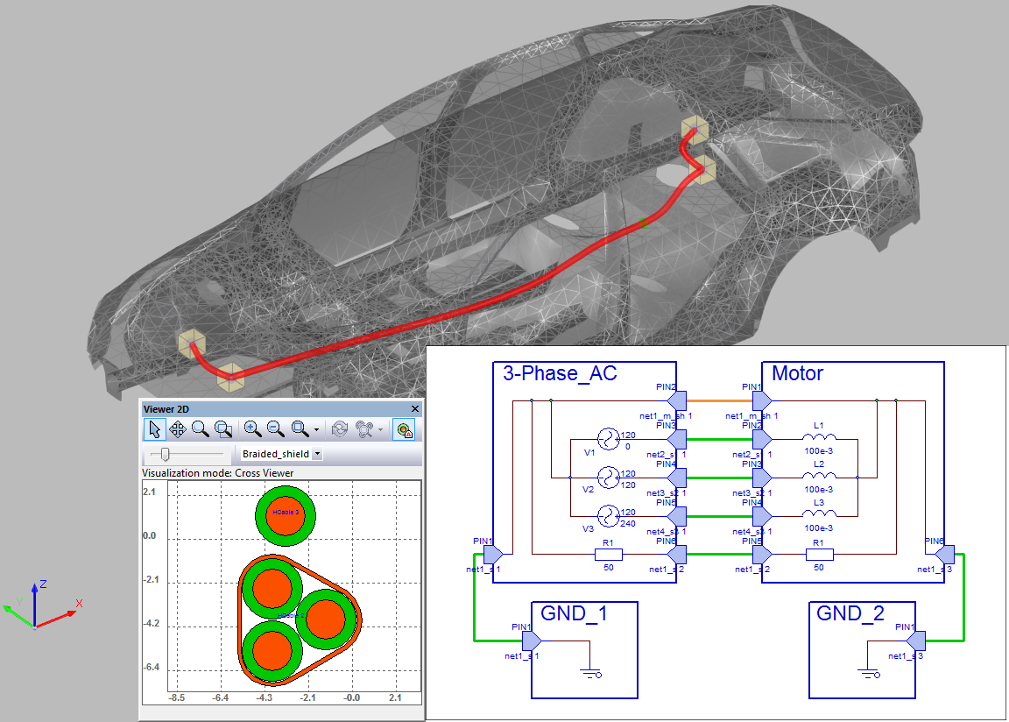This screenshot has height=722, width=1009.
Task: Click the zoom in magnifier with plus
Action: 253,429
